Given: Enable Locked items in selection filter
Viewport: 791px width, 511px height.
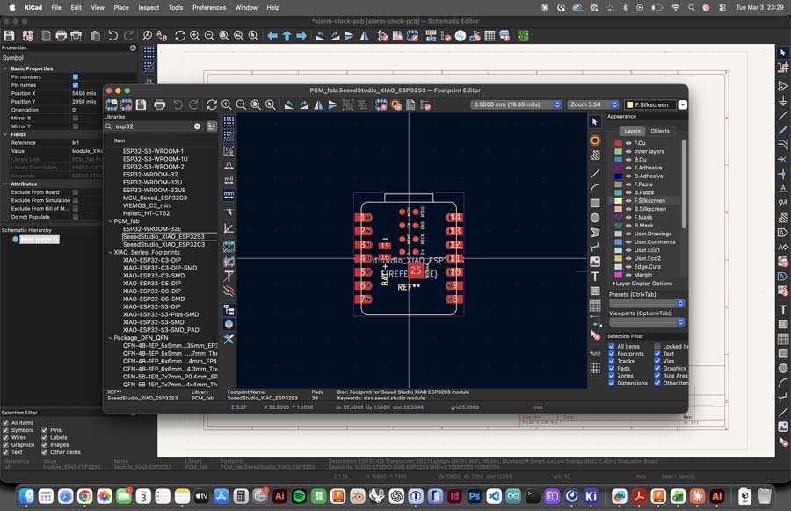Looking at the screenshot, I should pos(657,346).
